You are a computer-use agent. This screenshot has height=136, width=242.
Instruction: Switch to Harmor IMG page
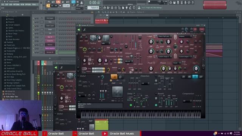tap(189, 77)
